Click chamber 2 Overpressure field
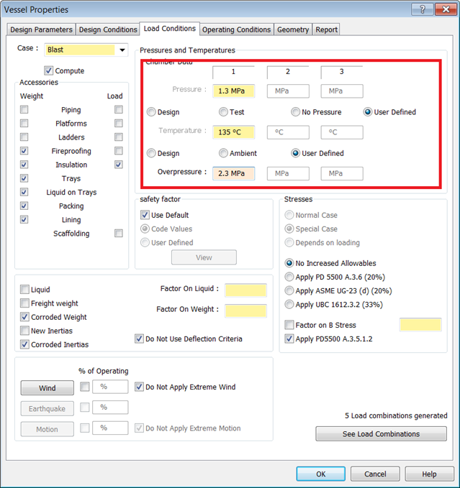The height and width of the screenshot is (488, 460). (x=288, y=173)
